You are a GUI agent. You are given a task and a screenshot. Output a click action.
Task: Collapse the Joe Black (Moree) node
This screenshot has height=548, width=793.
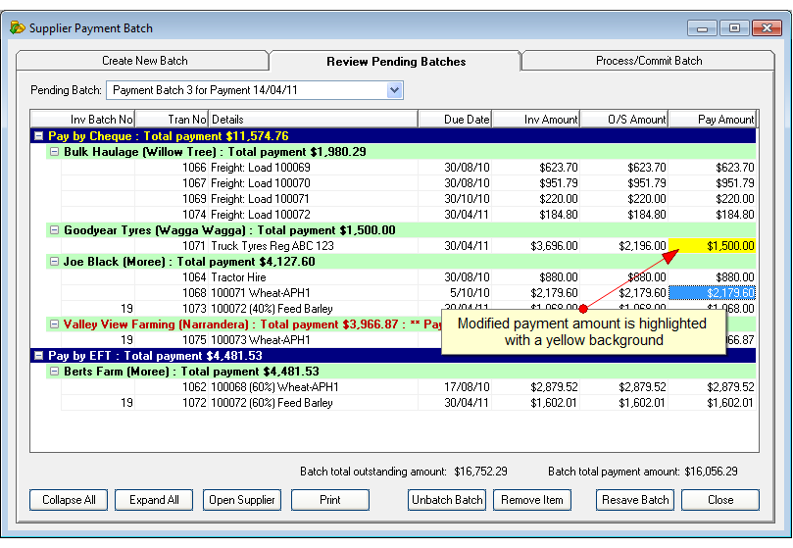[x=54, y=261]
